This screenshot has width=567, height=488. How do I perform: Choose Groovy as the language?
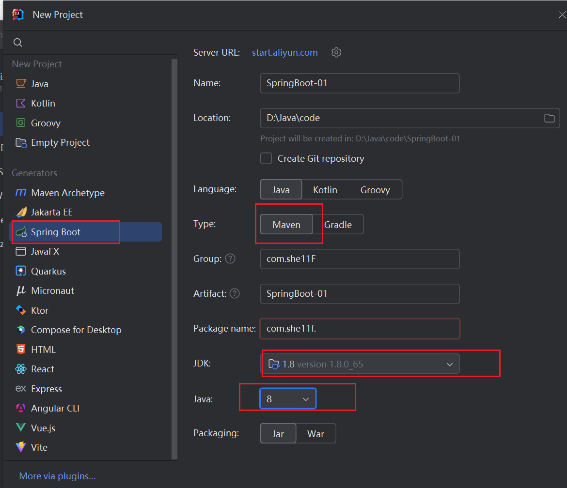click(375, 190)
